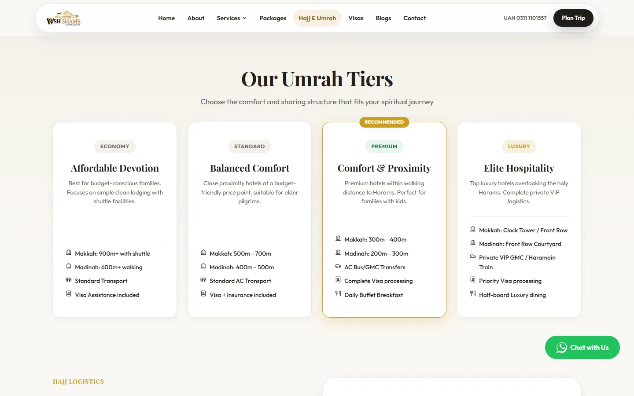Screen dimensions: 634x396
Task: Open the Contact page
Action: 415,18
